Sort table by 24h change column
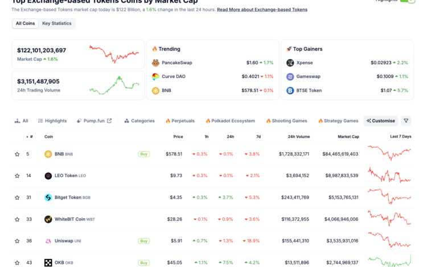 (230, 137)
